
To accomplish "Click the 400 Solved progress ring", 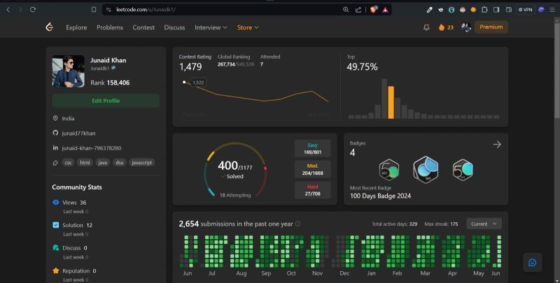I will tap(235, 170).
